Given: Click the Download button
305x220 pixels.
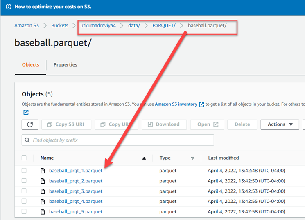Looking at the screenshot, I should point(164,124).
